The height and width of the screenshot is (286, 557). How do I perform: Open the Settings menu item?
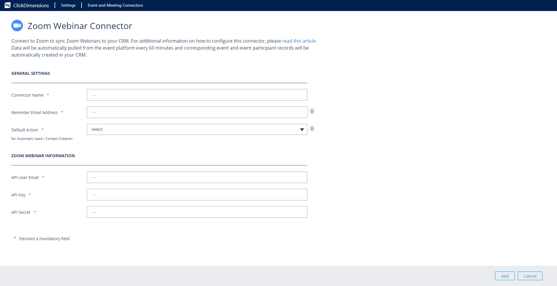tap(68, 5)
